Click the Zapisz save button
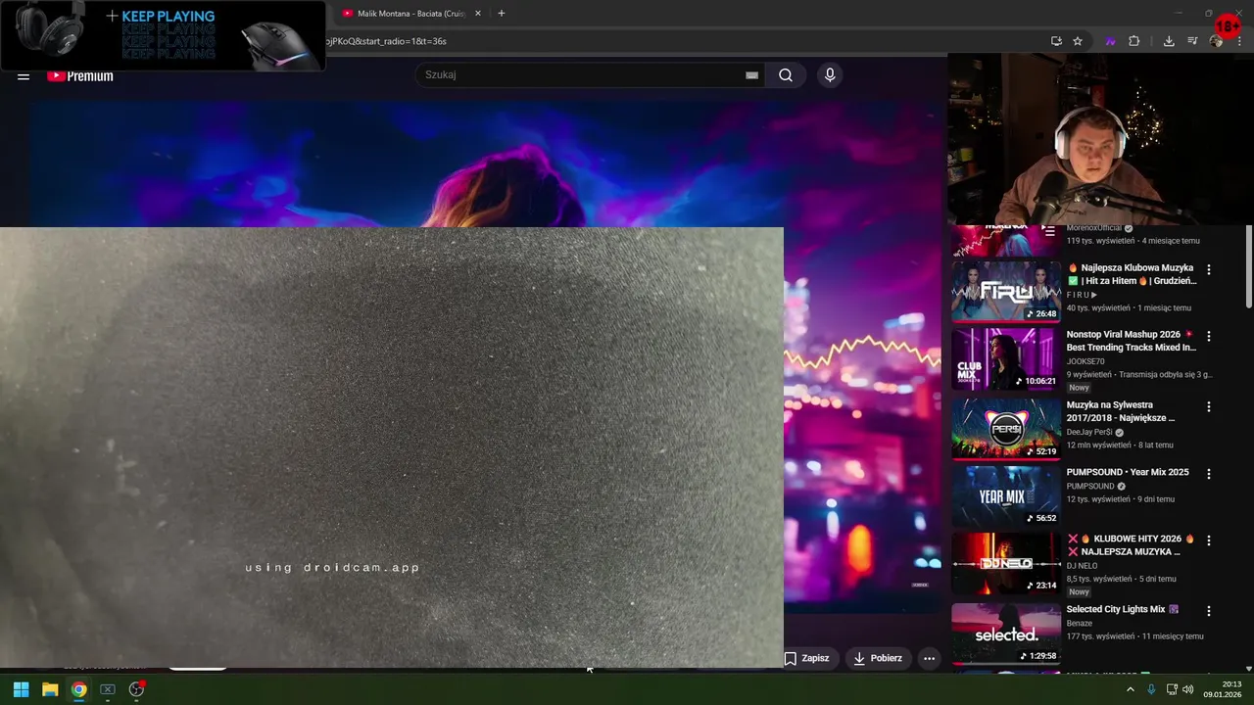The image size is (1254, 705). click(x=806, y=658)
